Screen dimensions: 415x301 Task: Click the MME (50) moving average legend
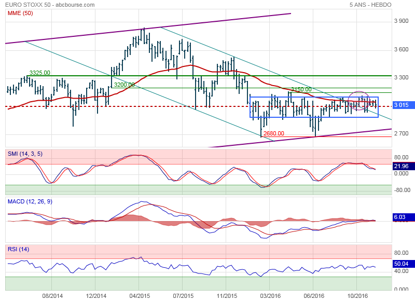(20, 13)
